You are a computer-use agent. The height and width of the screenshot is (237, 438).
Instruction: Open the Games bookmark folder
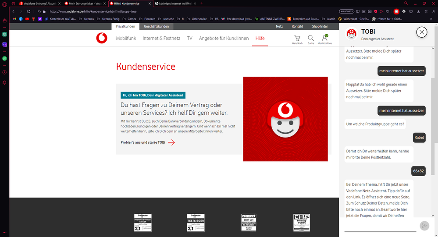point(129,19)
